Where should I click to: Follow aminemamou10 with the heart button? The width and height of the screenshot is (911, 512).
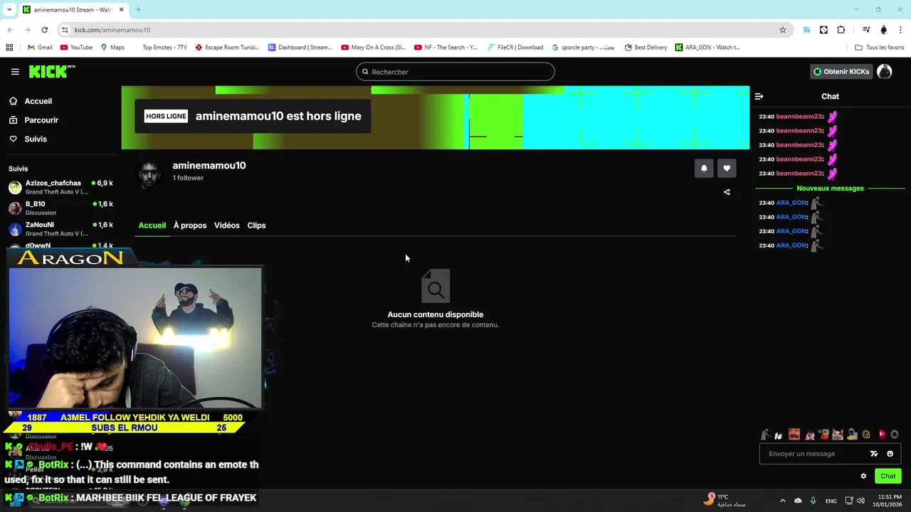727,169
